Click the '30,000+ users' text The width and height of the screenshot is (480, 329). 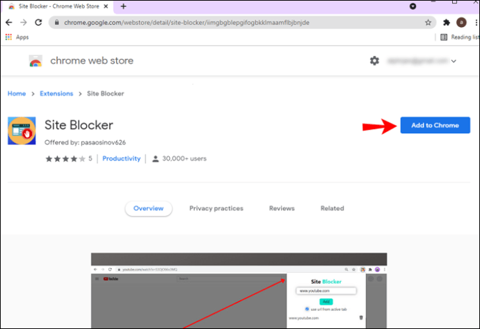pyautogui.click(x=184, y=158)
